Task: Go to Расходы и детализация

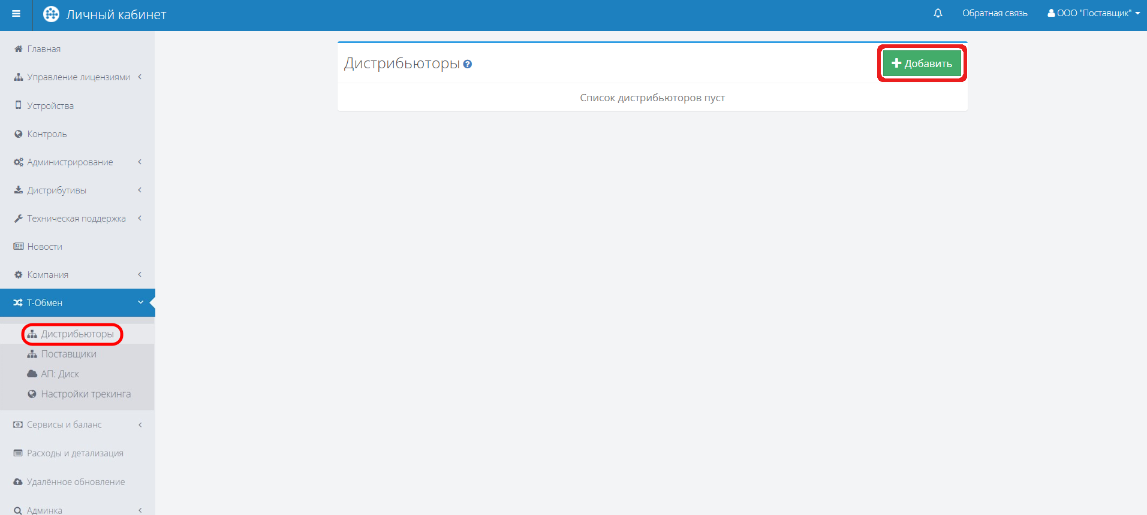Action: point(75,453)
